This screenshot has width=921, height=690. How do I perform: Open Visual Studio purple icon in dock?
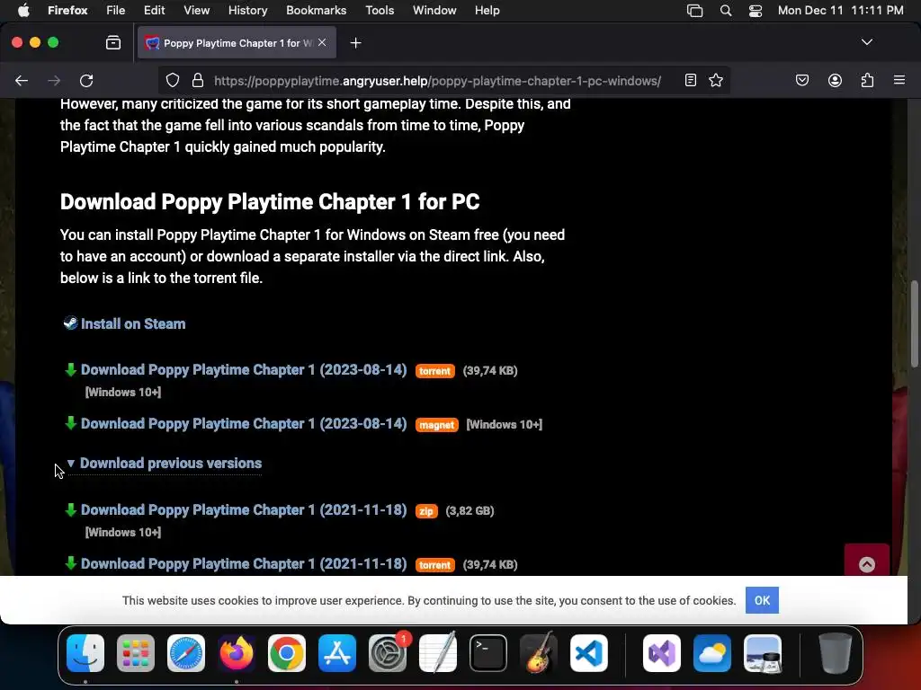tap(662, 653)
